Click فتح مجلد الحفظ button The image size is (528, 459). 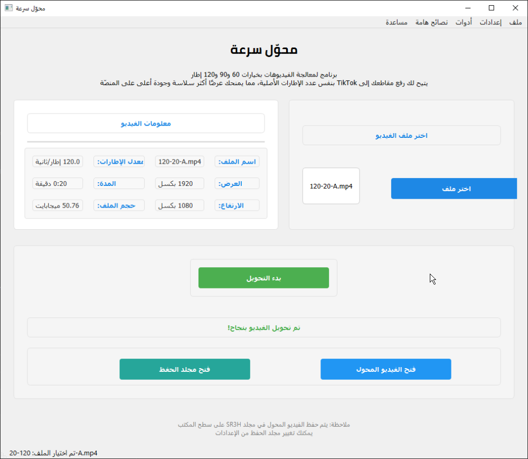pyautogui.click(x=185, y=369)
